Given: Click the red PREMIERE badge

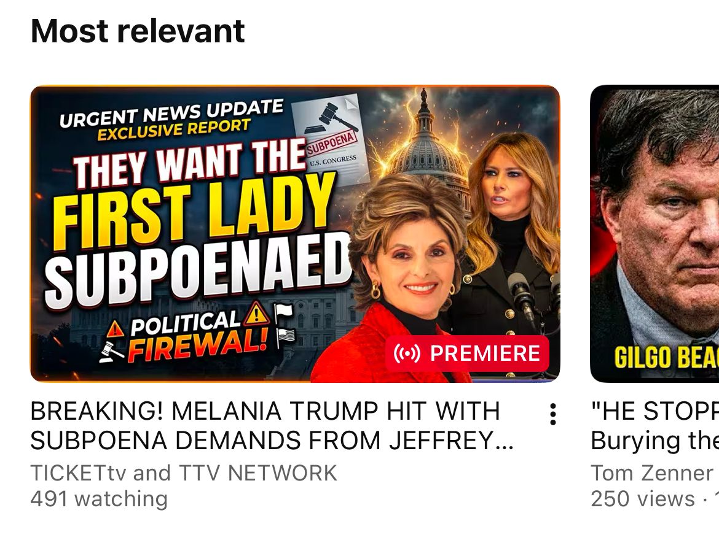Looking at the screenshot, I should [x=467, y=353].
